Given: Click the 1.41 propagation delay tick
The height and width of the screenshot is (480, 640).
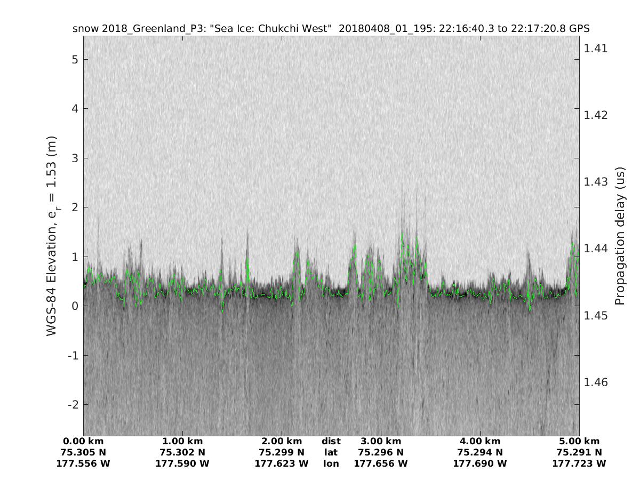Looking at the screenshot, I should (595, 49).
